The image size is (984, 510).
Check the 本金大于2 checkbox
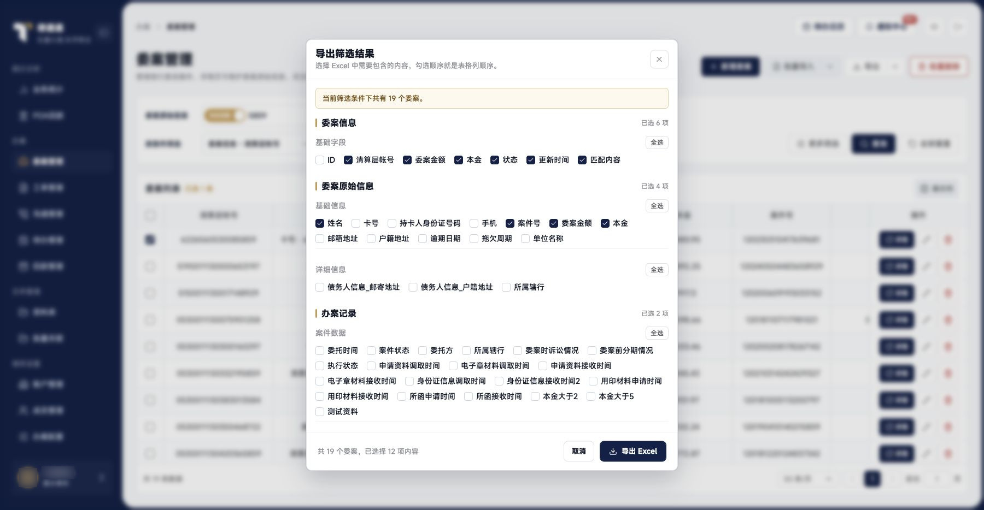[x=535, y=396]
